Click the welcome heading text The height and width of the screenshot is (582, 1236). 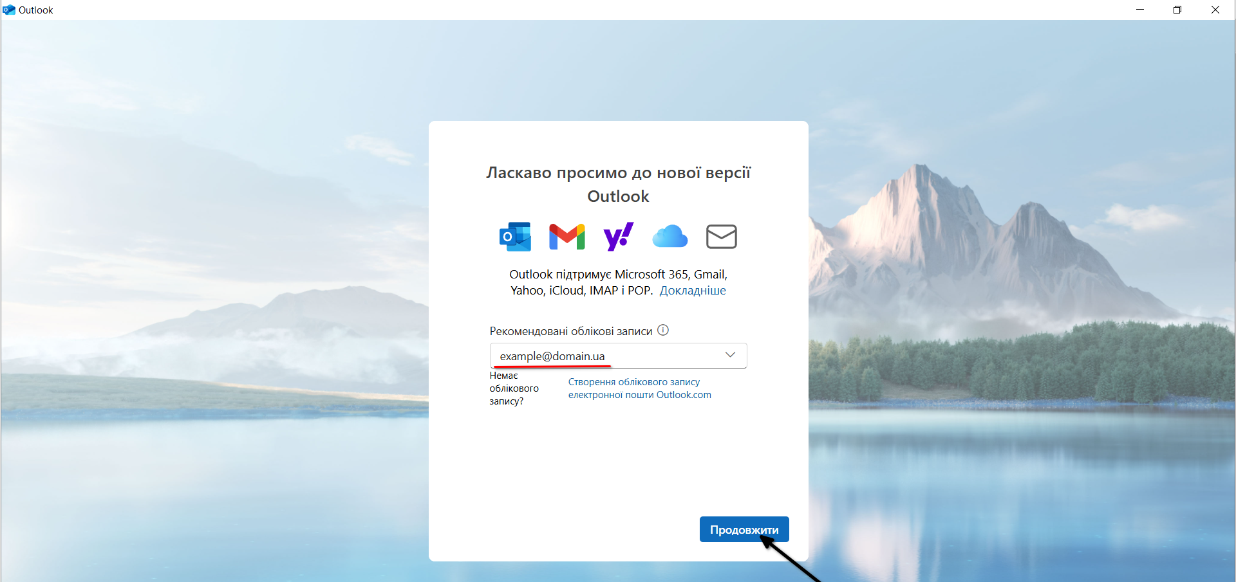point(618,185)
